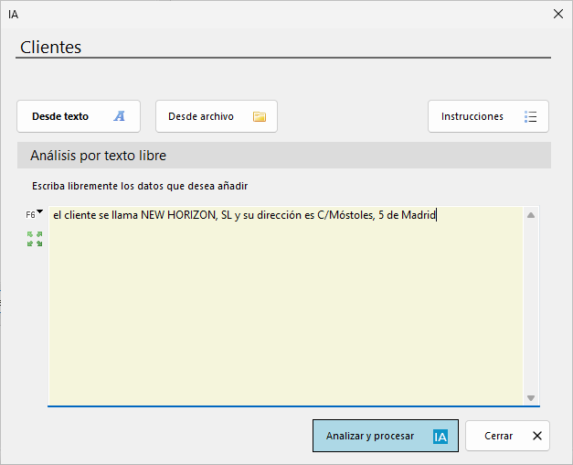Screen dimensions: 573x465
Task: Switch to Desde archivo mode
Action: (x=217, y=116)
